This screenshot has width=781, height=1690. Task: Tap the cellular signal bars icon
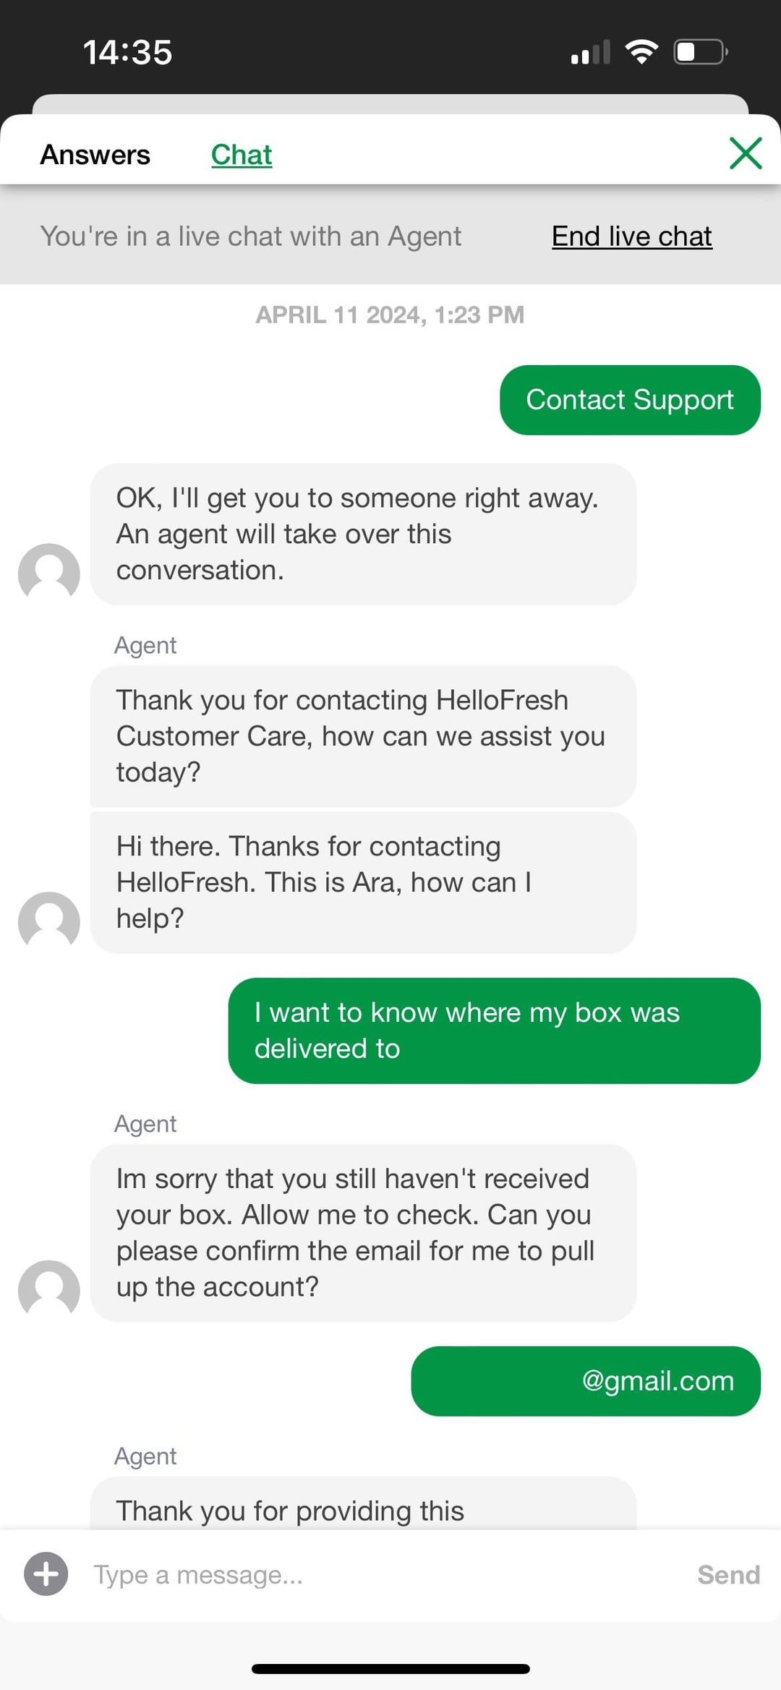(x=590, y=53)
